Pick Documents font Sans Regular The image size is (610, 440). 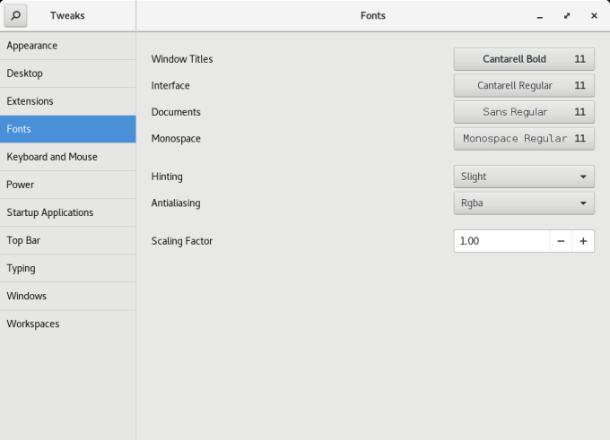coord(524,112)
